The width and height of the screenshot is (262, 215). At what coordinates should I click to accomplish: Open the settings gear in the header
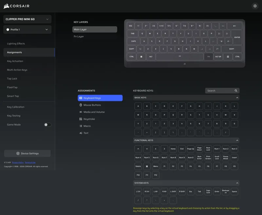pyautogui.click(x=255, y=6)
